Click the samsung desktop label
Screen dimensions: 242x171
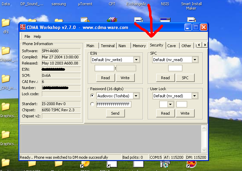pos(59,4)
